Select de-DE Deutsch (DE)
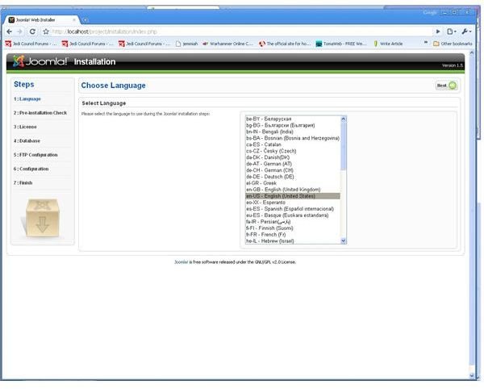 (293, 177)
